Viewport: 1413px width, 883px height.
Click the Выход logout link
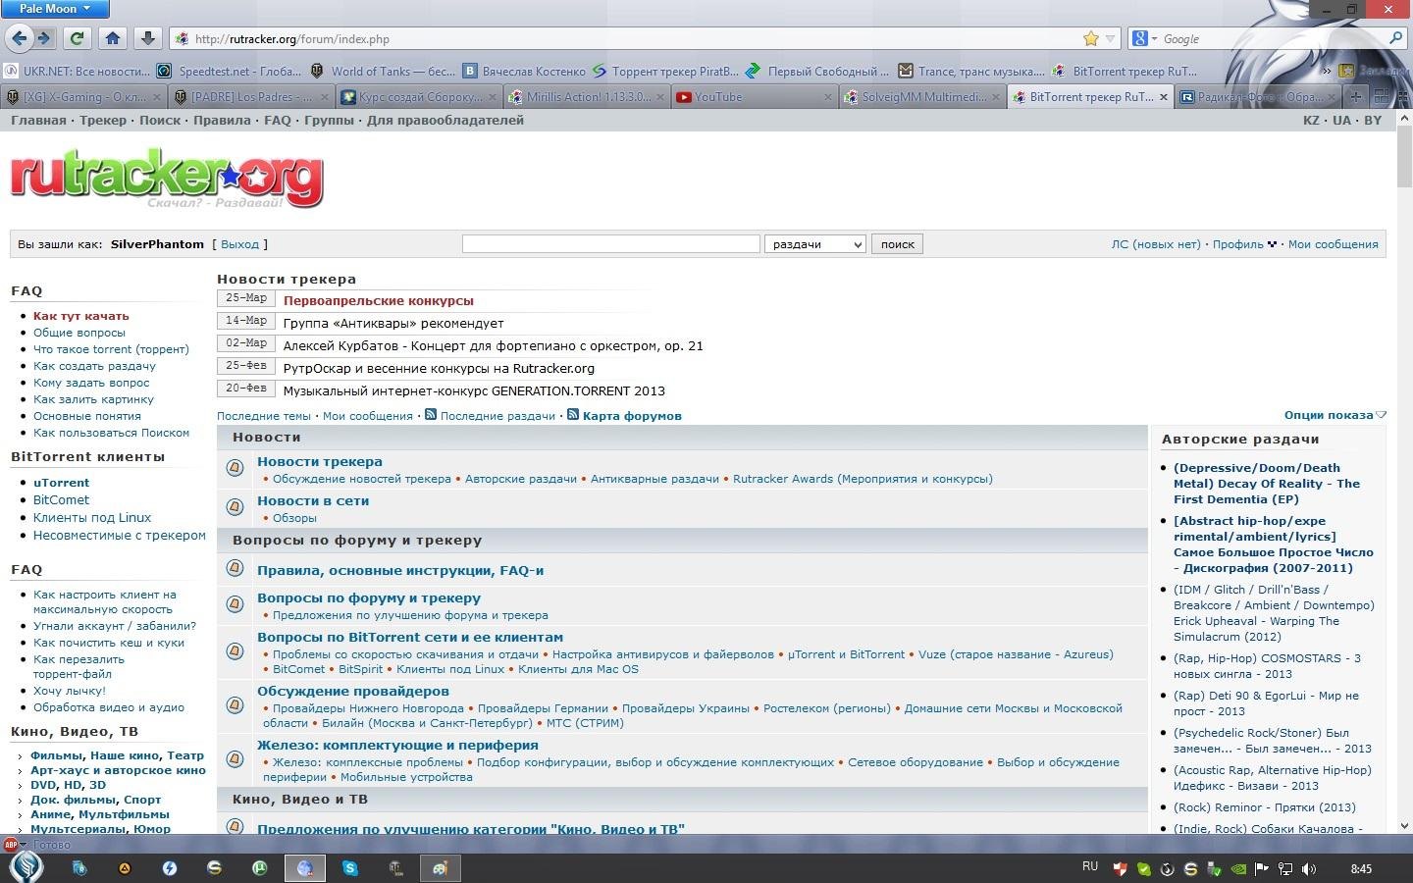[239, 244]
